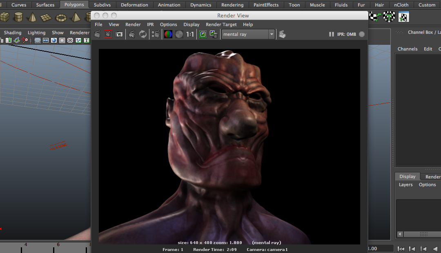Screen dimensions: 441x253
Task: Create a polygon cylinder from the shelf
Action: pyautogui.click(x=18, y=17)
